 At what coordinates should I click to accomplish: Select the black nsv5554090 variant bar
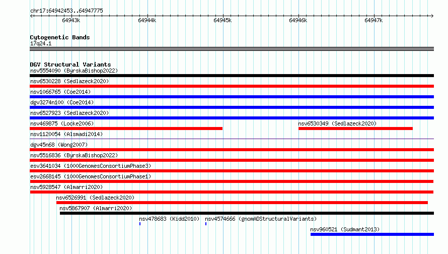(232, 76)
